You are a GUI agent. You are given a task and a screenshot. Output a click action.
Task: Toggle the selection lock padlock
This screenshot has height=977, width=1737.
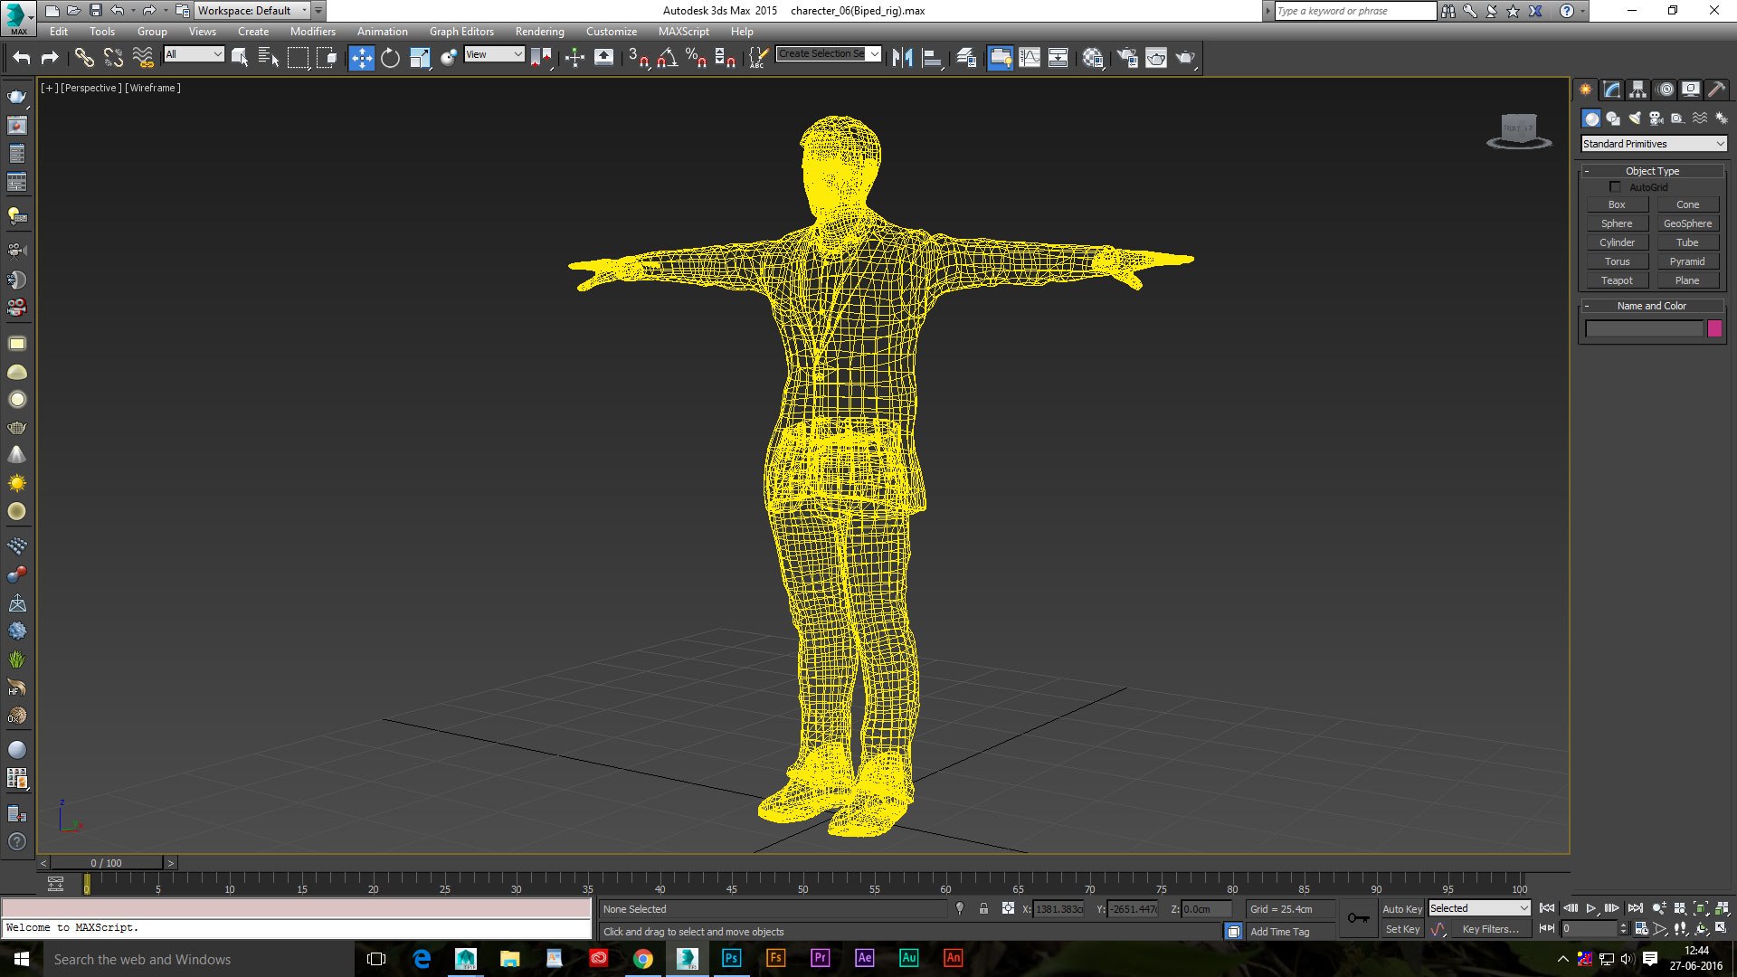[x=983, y=908]
